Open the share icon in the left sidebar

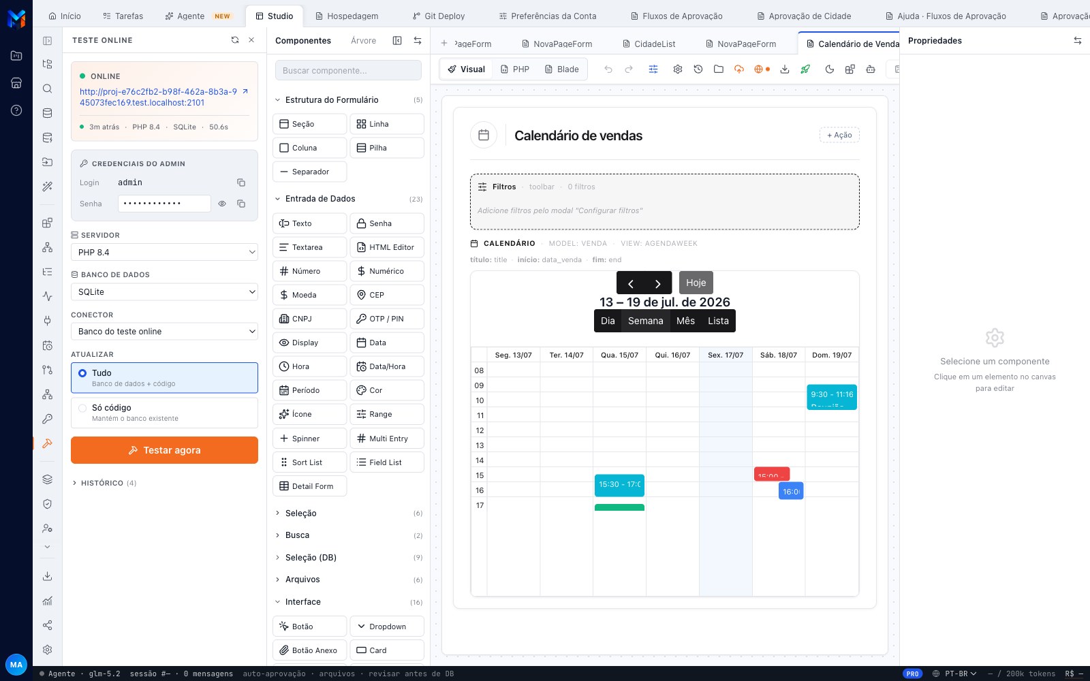point(47,625)
